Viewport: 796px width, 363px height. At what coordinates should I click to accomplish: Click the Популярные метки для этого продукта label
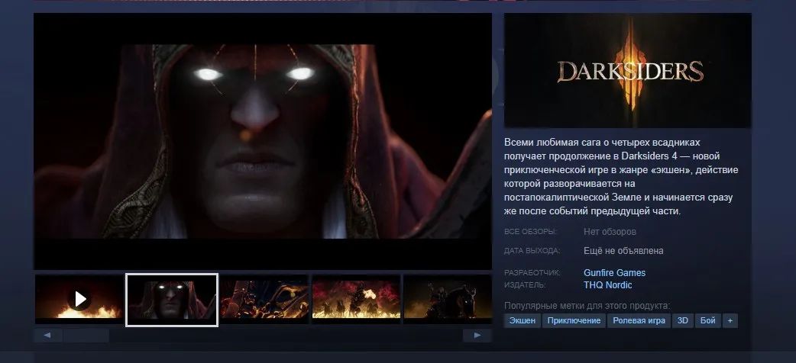587,306
